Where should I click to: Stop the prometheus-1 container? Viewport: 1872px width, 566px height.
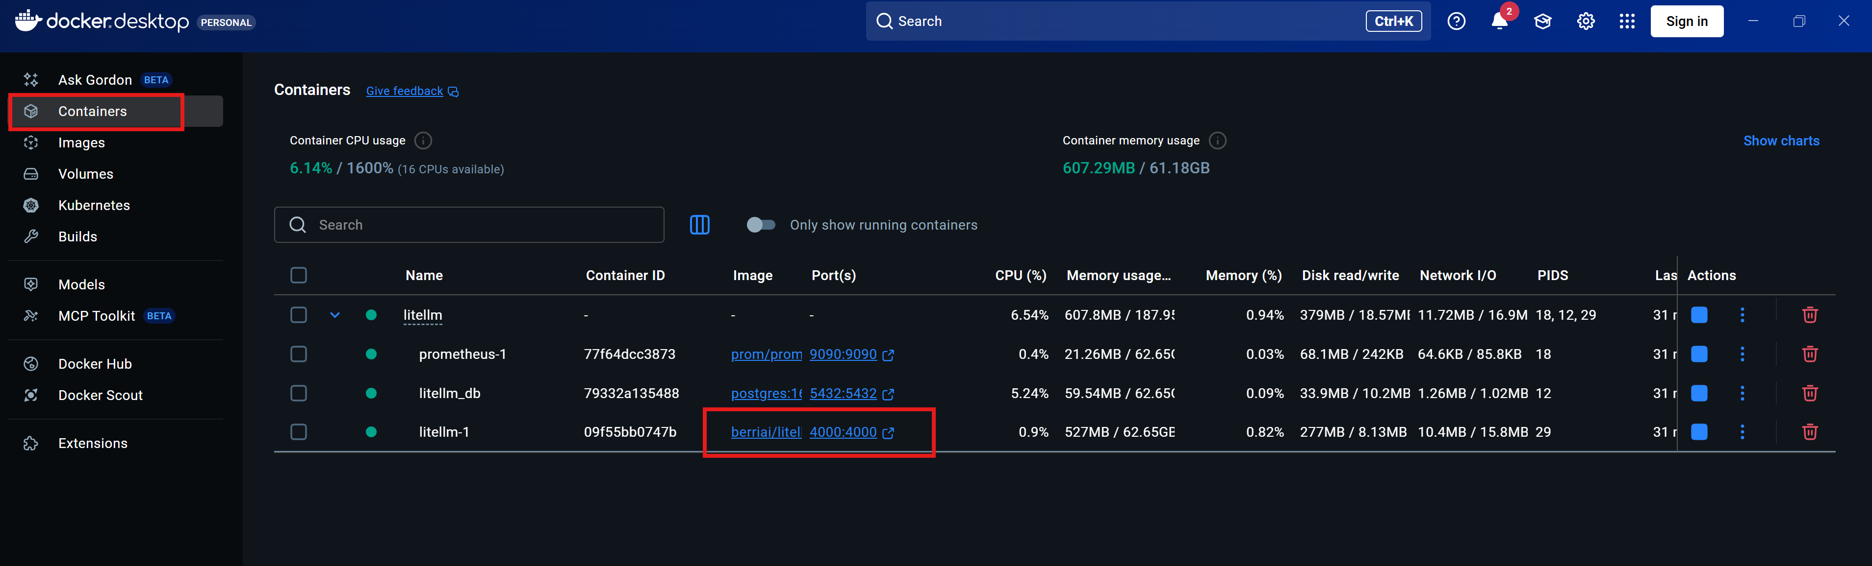click(x=1699, y=354)
